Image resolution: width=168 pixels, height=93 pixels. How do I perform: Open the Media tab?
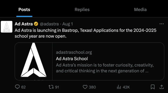pyautogui.click(x=140, y=9)
